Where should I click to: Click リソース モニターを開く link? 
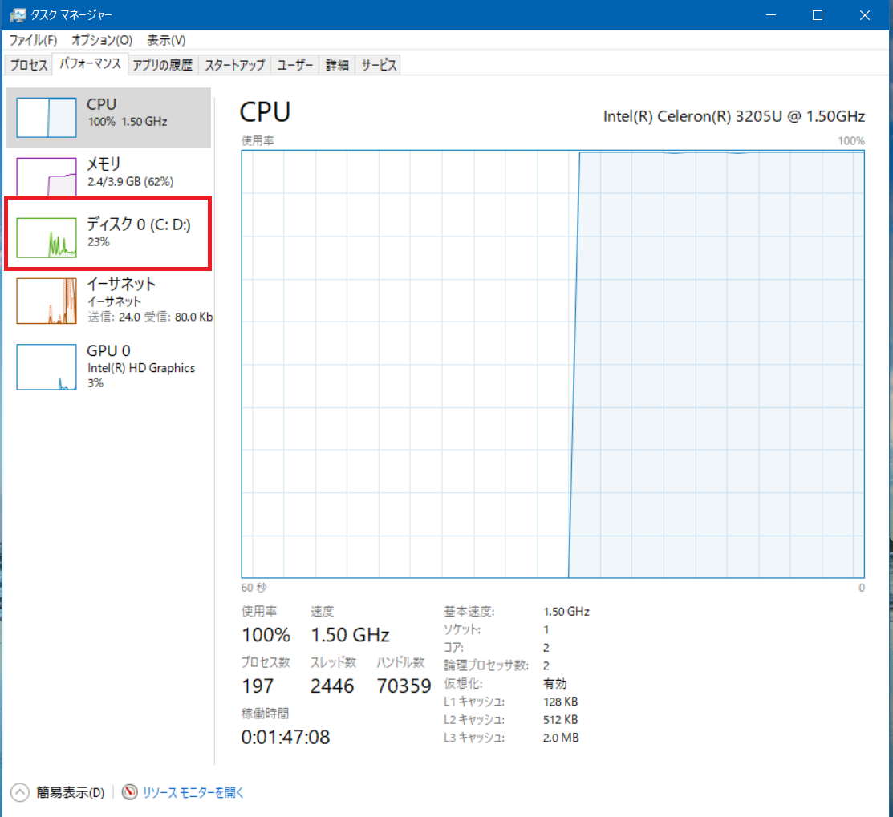[193, 792]
